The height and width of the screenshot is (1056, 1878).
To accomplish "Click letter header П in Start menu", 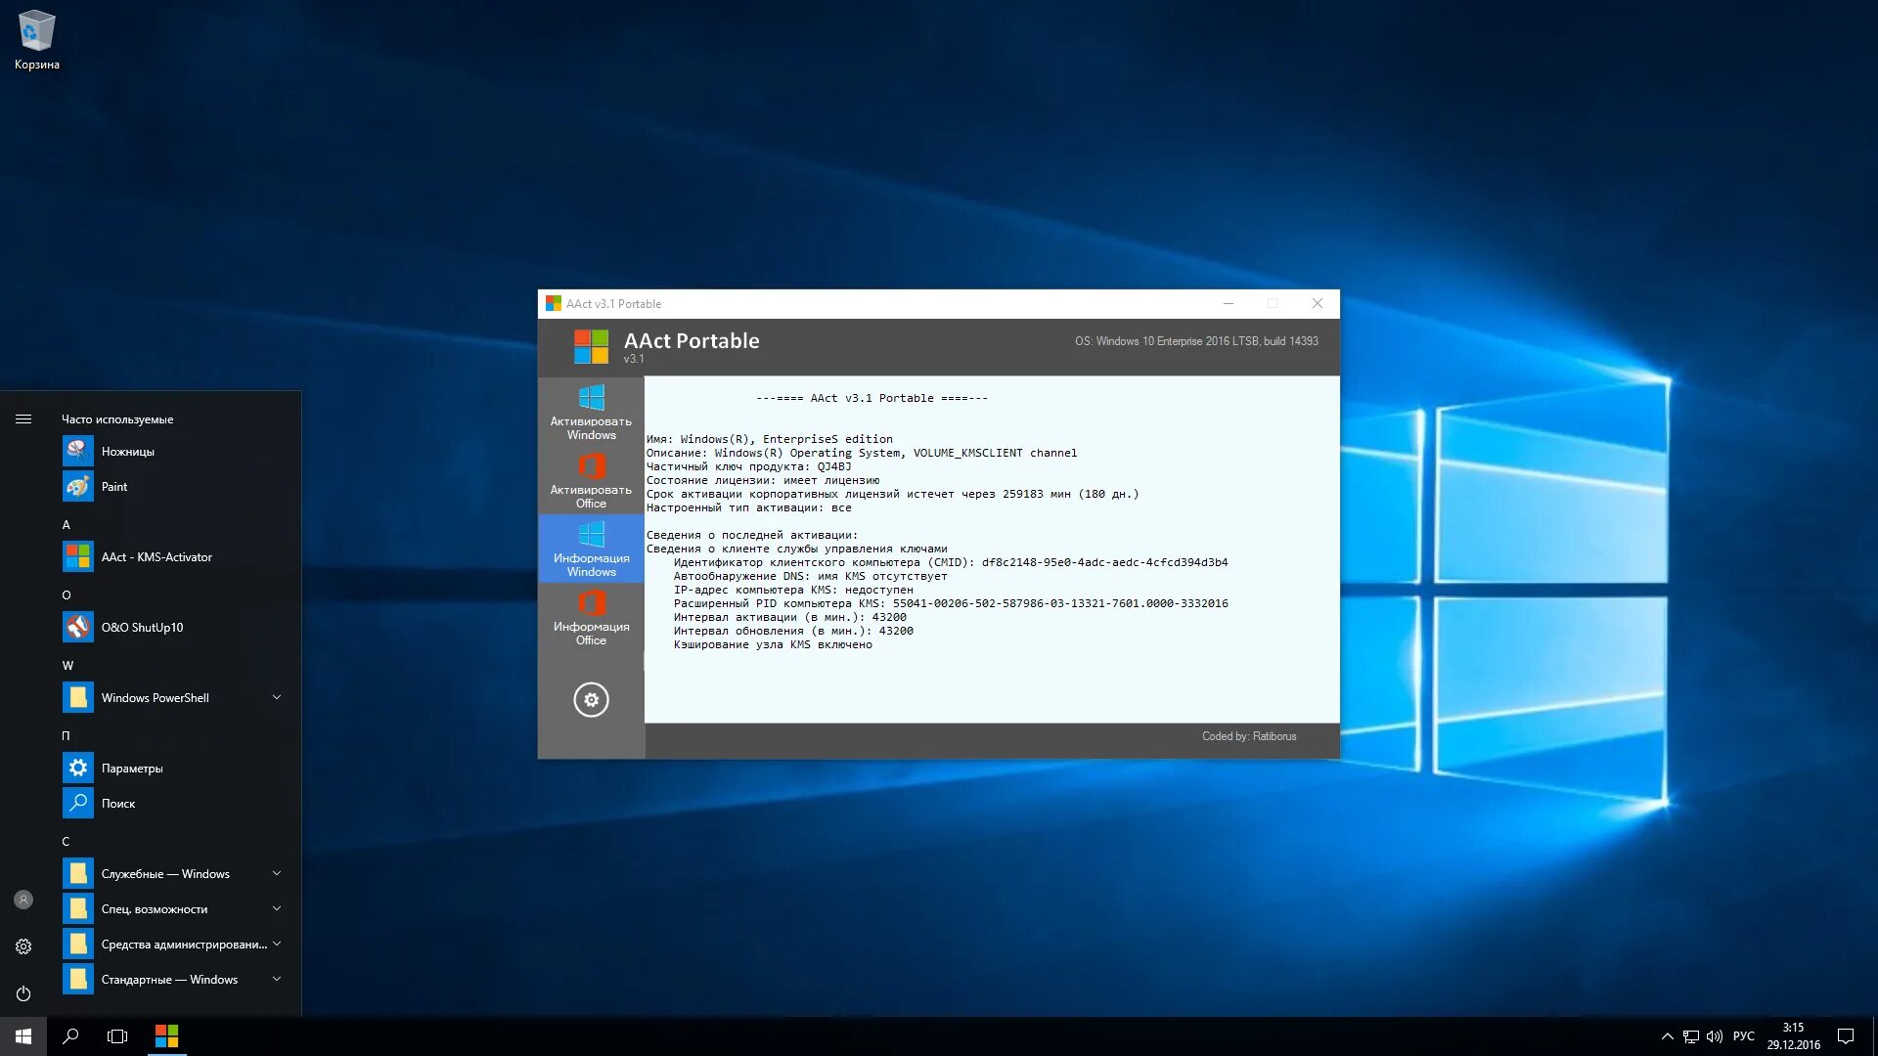I will 67,736.
